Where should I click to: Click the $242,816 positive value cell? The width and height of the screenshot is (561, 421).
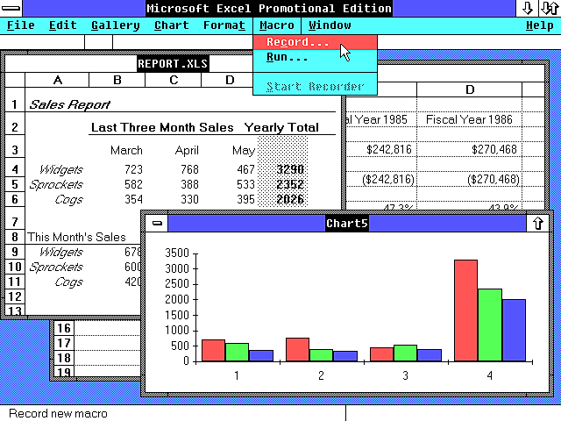[x=389, y=149]
